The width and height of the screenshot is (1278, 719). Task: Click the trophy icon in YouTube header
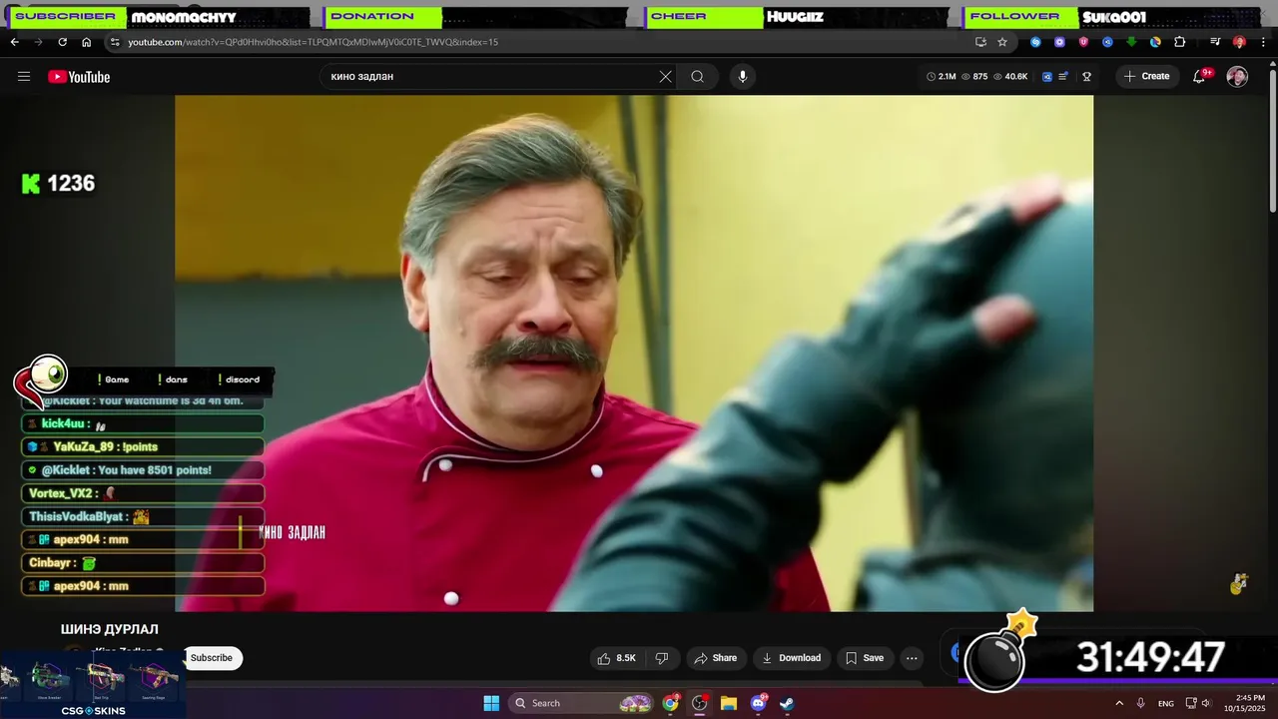pos(1087,77)
